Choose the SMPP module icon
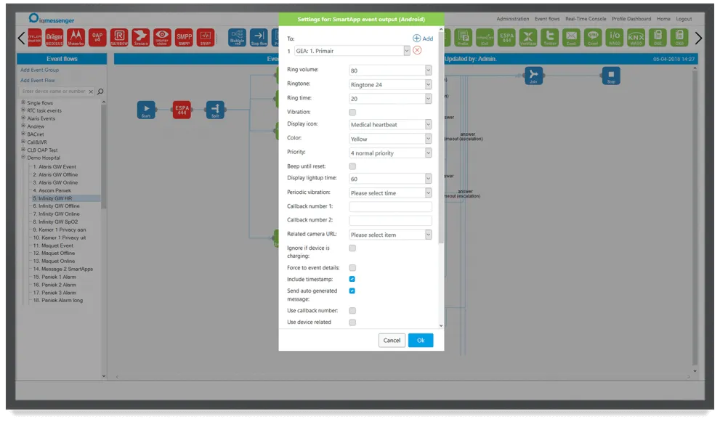 184,37
